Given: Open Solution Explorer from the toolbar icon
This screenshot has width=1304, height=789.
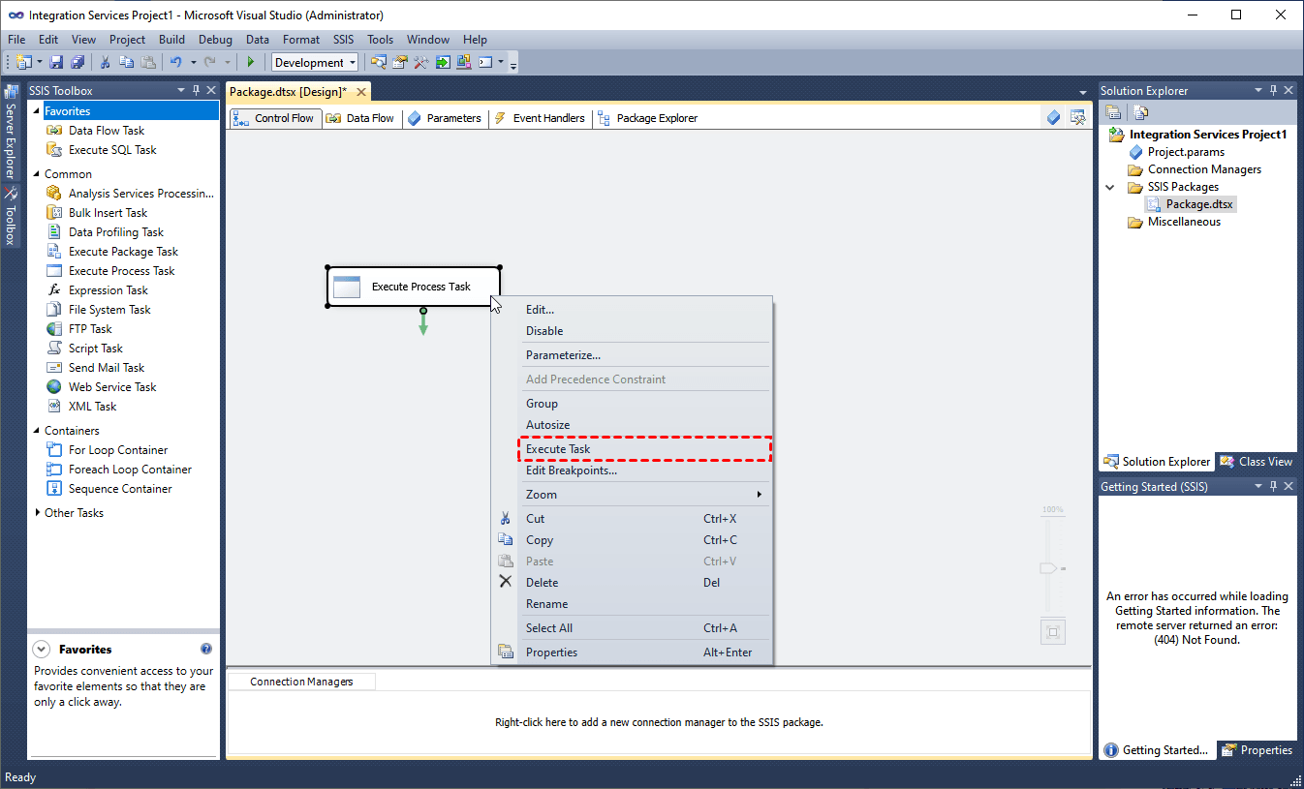Looking at the screenshot, I should pyautogui.click(x=378, y=62).
